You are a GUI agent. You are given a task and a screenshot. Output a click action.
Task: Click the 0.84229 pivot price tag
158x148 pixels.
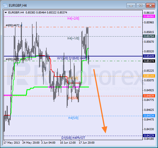(149, 136)
